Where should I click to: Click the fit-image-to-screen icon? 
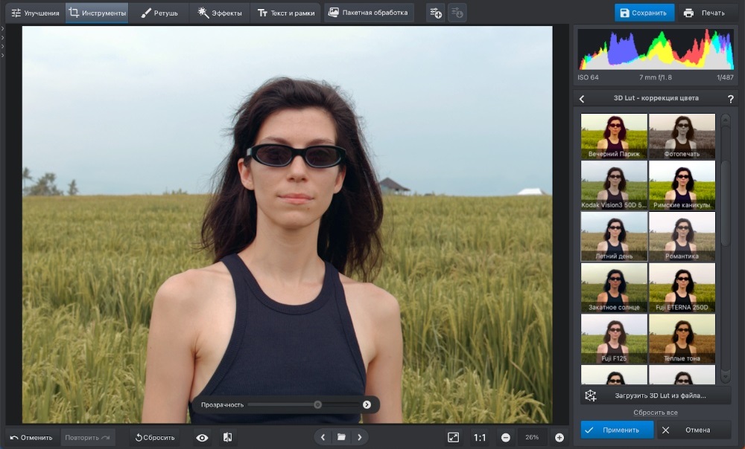point(454,437)
